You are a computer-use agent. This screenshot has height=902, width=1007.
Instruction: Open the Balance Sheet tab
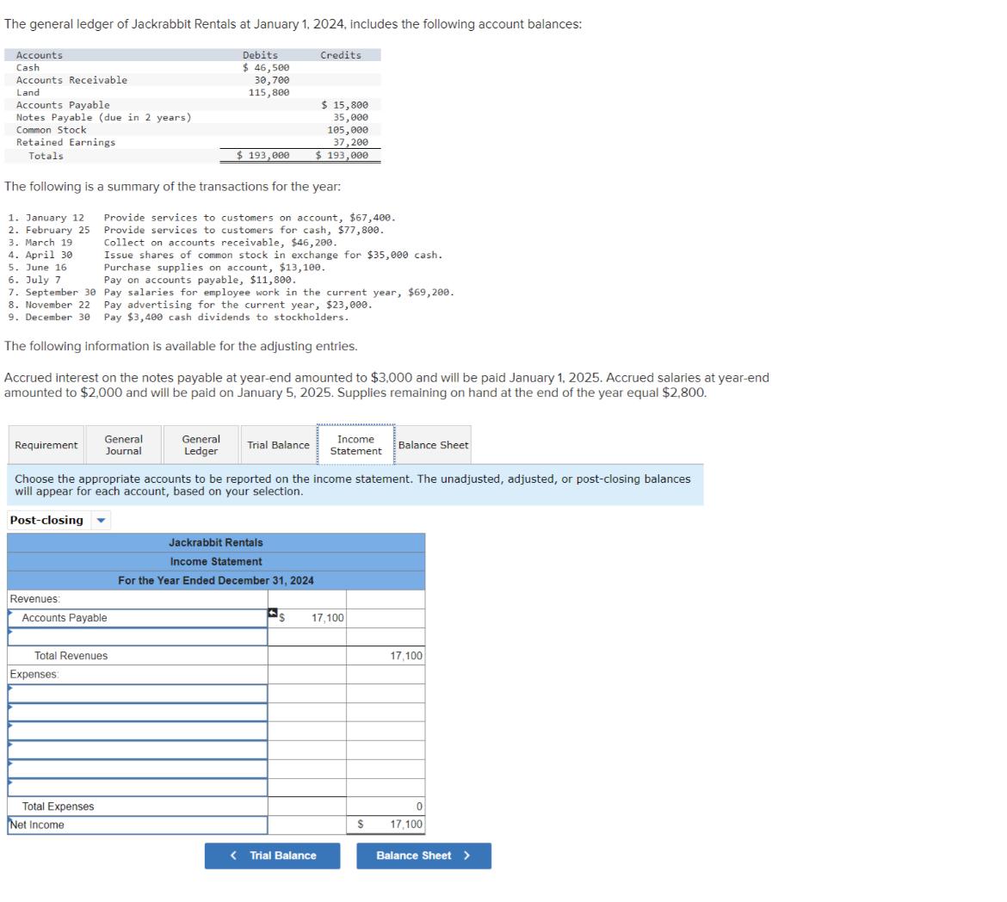(433, 445)
